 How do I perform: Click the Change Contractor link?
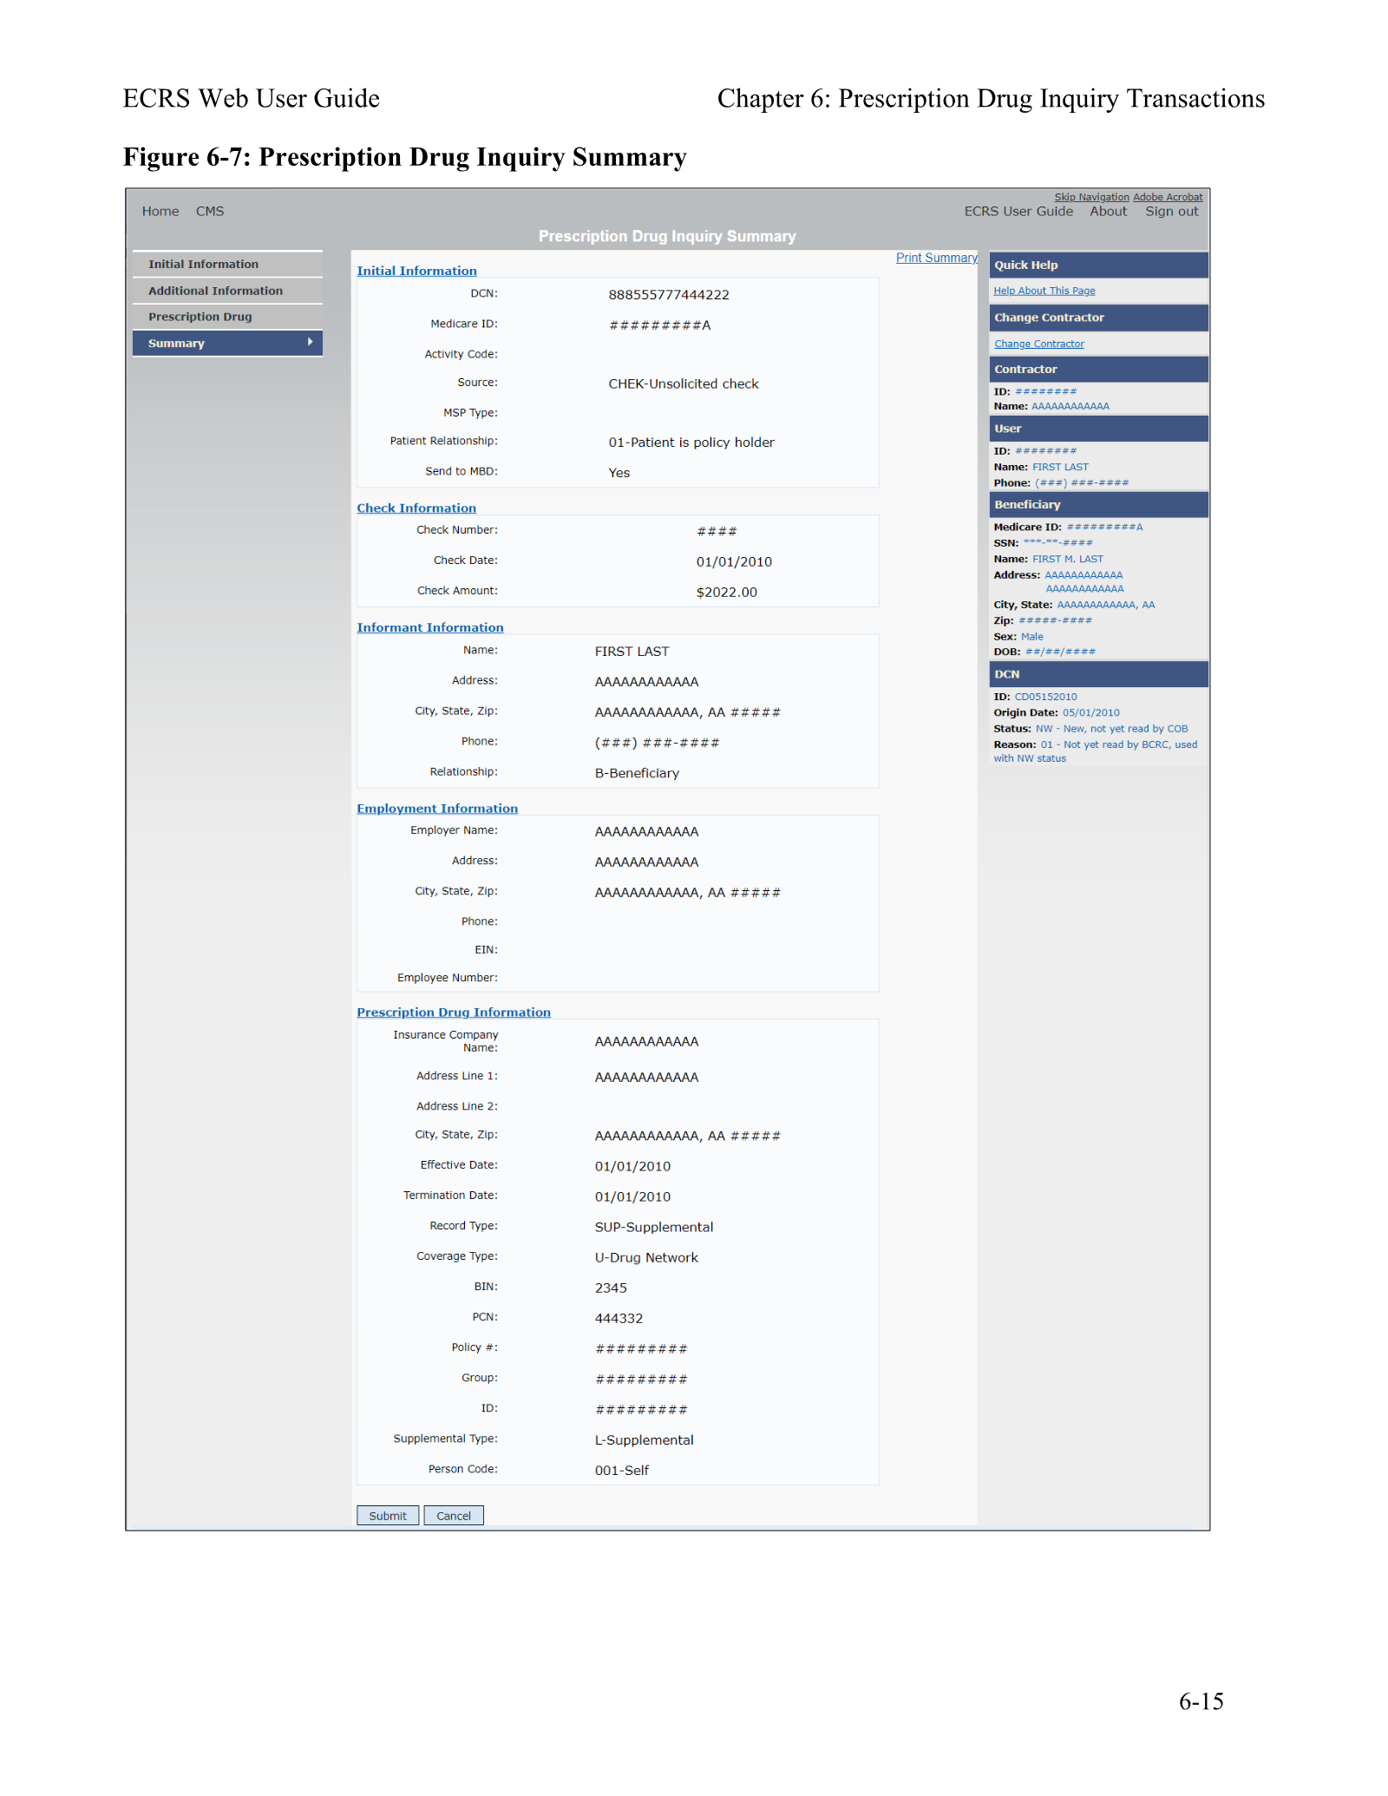click(1039, 344)
